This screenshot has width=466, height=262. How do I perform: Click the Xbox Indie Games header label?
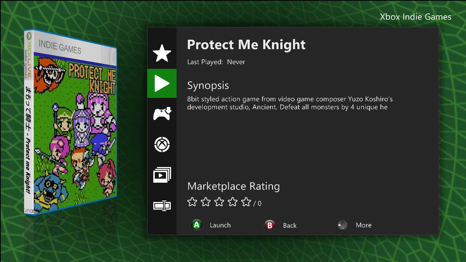tap(415, 17)
